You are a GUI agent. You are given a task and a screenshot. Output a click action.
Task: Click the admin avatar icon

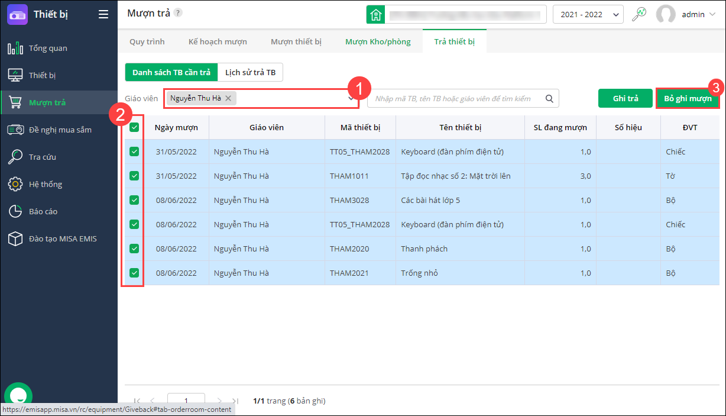666,14
